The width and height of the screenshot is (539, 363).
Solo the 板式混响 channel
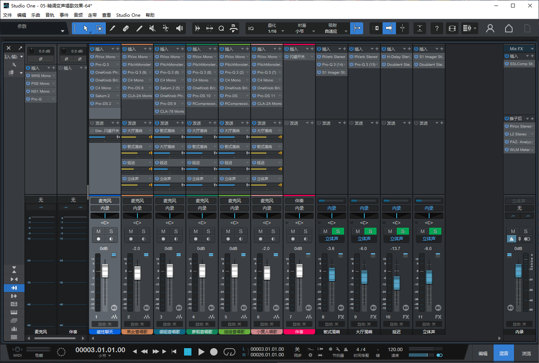pos(338,231)
